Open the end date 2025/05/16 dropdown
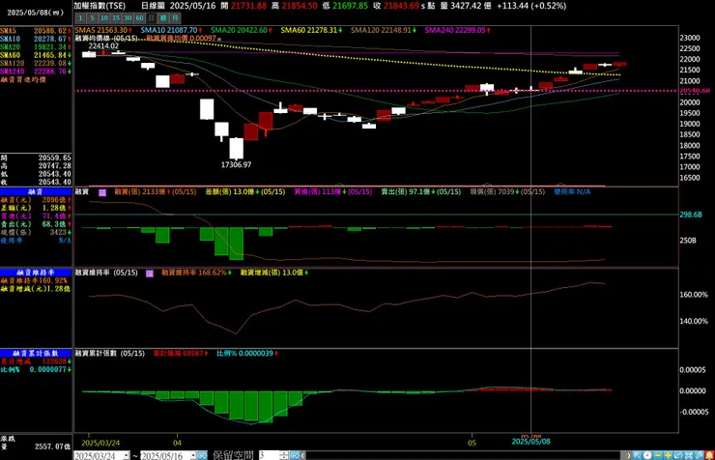This screenshot has width=715, height=460. pos(193,455)
